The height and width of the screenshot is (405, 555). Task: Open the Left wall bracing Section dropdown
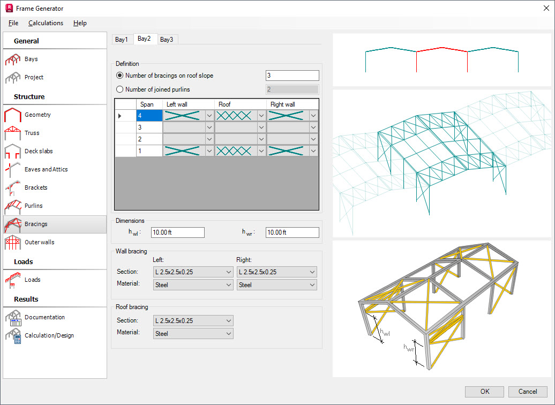193,272
